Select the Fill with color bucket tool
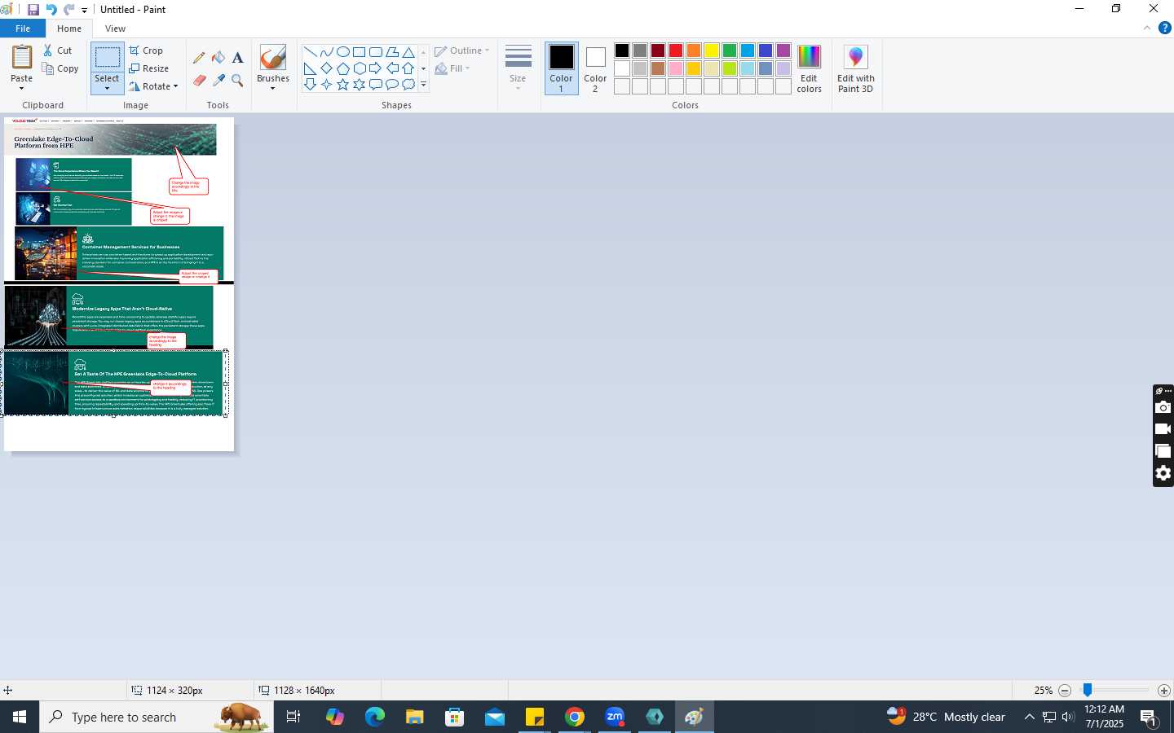 pyautogui.click(x=218, y=58)
